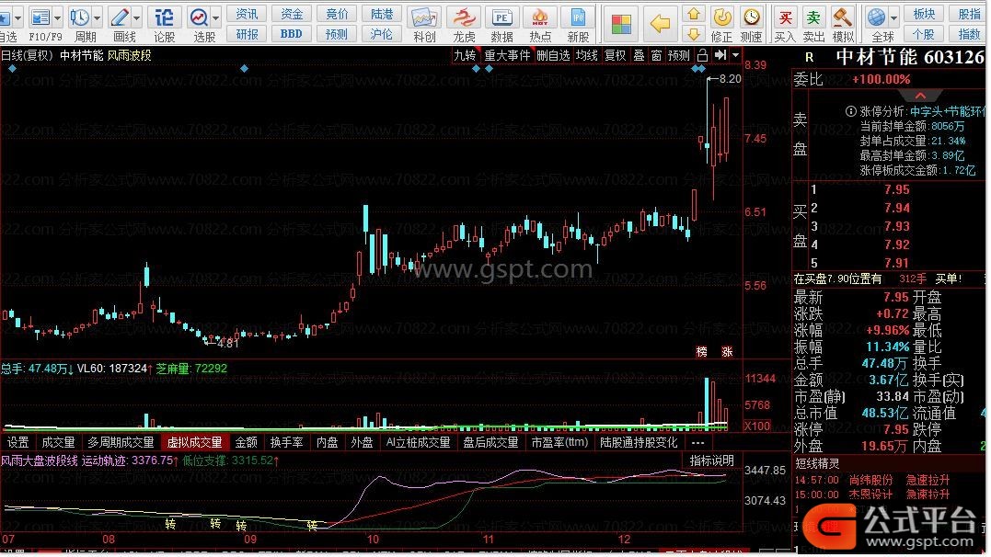Open the 指标说明 indicator description
This screenshot has height=557, width=991.
coord(711,461)
